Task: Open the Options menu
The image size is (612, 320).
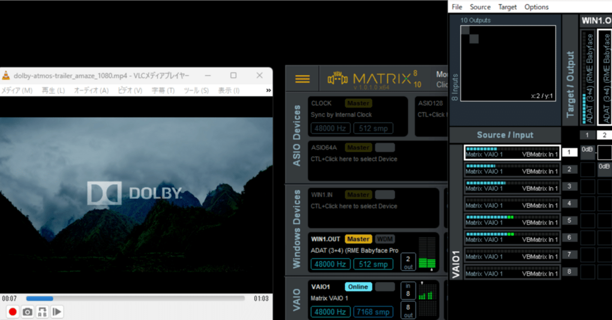Action: (x=536, y=7)
